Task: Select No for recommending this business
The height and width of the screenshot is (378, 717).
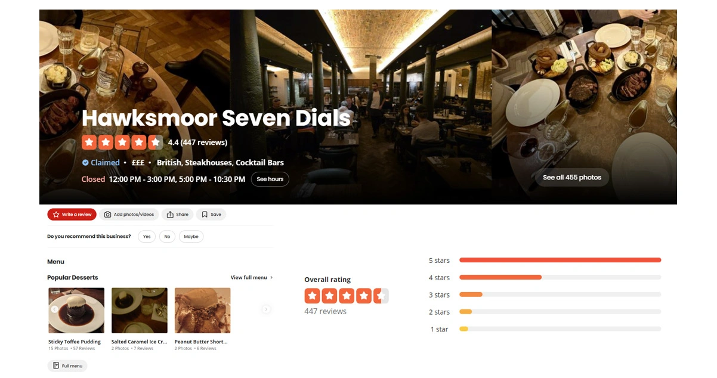Action: (167, 237)
